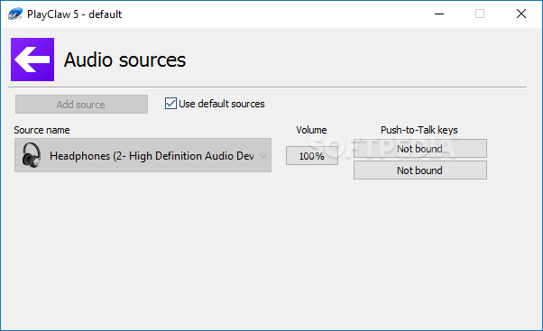543x331 pixels.
Task: Click the maximize window button
Action: [480, 14]
